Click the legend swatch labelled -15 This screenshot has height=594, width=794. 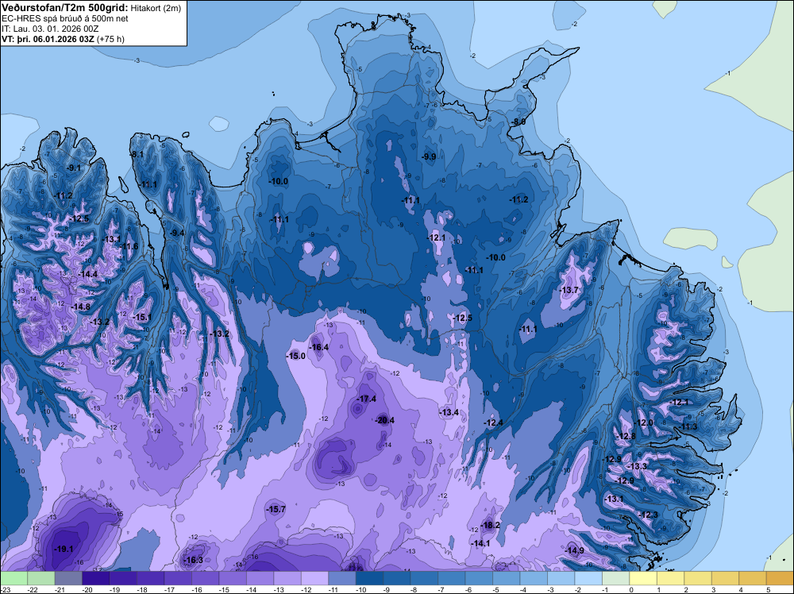pos(233,578)
